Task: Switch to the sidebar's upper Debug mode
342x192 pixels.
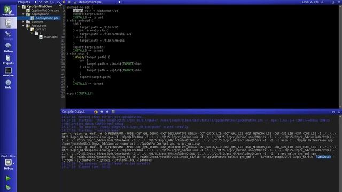Action: pyautogui.click(x=8, y=47)
